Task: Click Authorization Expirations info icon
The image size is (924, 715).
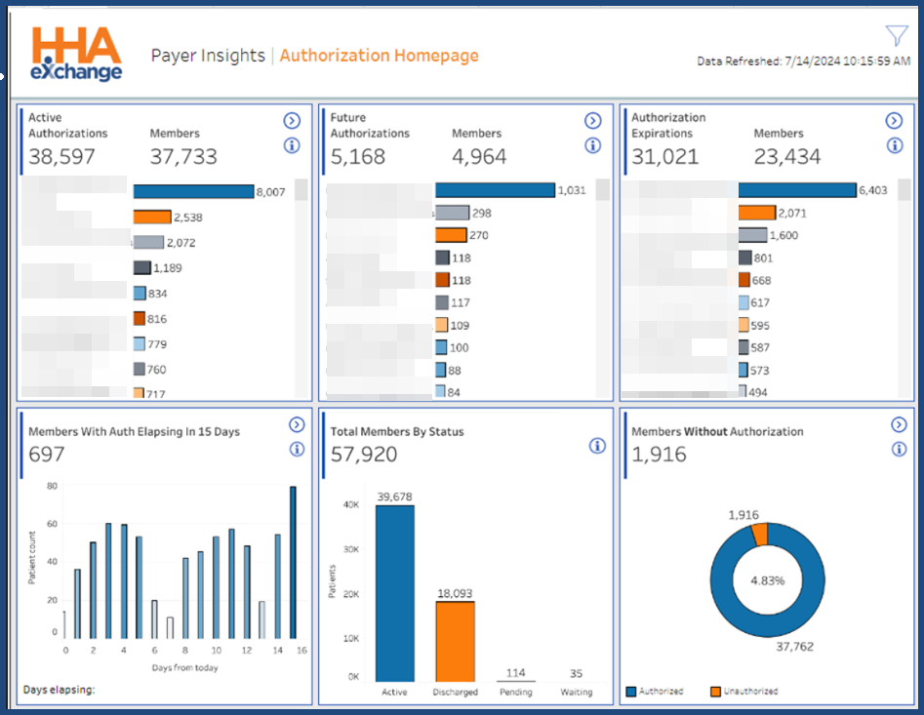Action: point(894,145)
